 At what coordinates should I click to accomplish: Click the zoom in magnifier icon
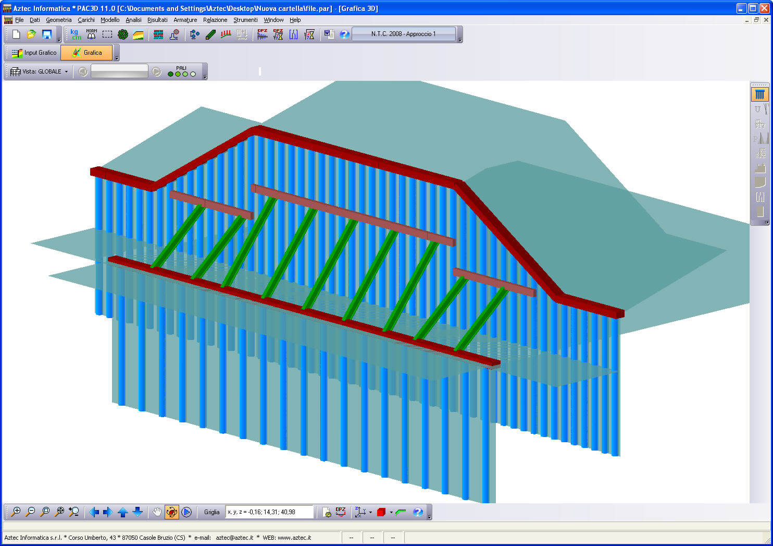click(x=16, y=512)
